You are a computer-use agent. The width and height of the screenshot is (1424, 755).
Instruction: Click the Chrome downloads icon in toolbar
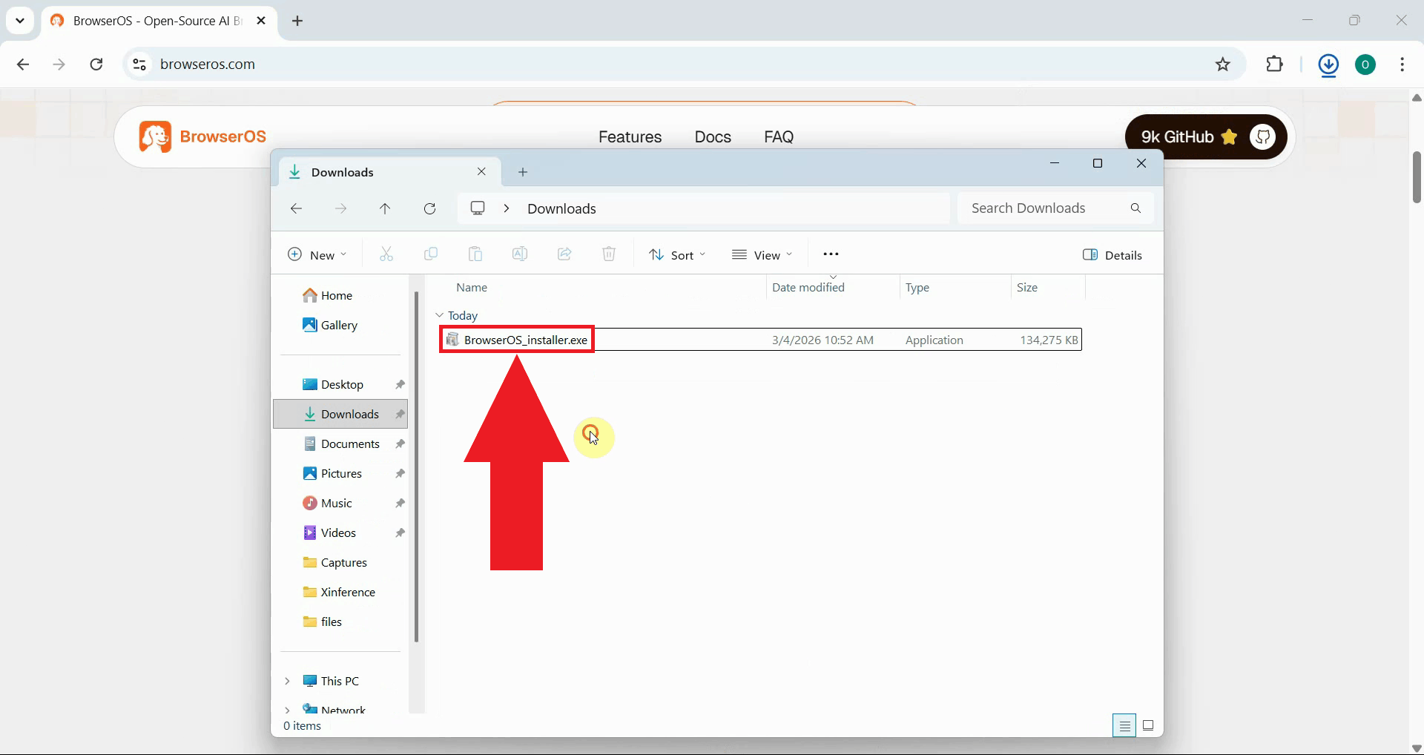(1328, 65)
